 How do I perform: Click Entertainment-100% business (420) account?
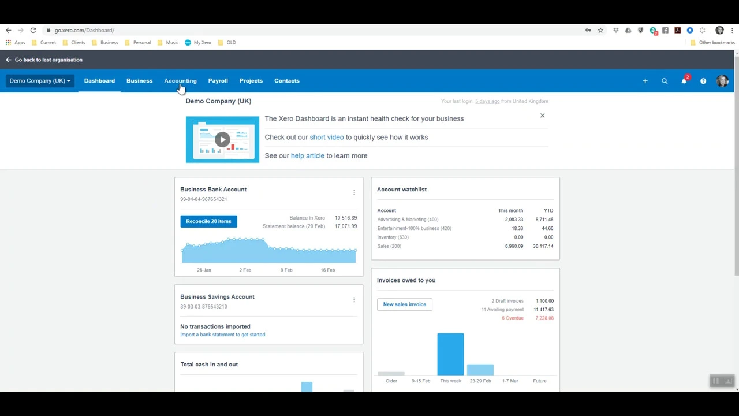(x=414, y=228)
